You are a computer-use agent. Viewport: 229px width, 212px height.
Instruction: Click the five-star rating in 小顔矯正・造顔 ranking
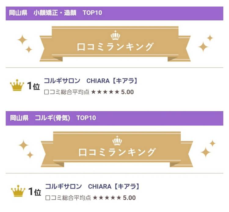(105, 92)
